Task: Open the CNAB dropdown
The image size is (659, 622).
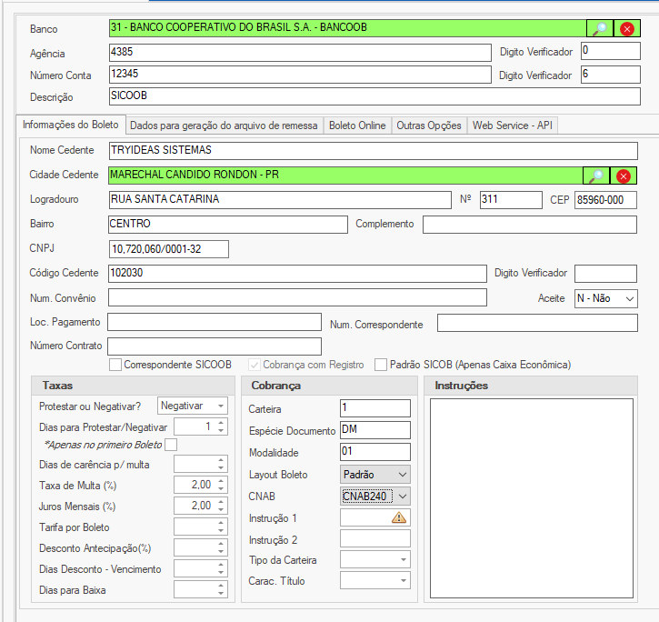Action: pos(374,497)
